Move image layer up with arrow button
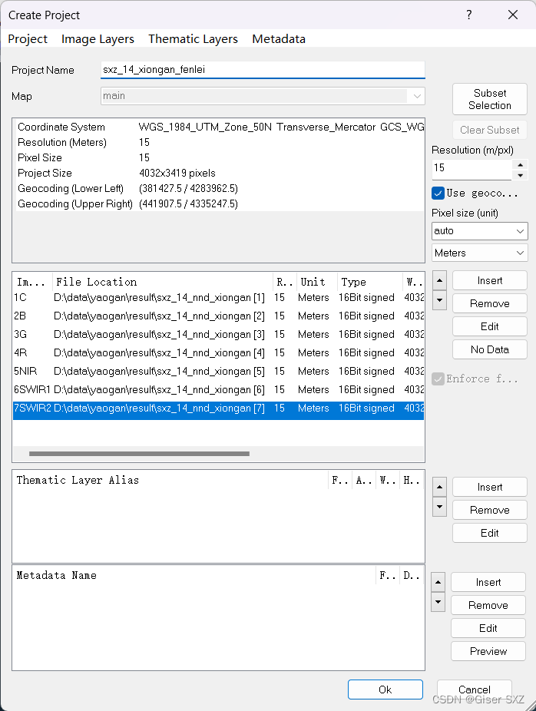The image size is (536, 711). (x=439, y=280)
